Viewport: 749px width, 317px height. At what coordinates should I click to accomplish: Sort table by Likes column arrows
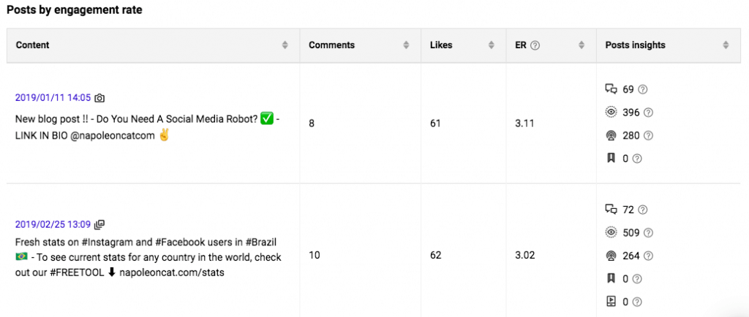coord(491,45)
